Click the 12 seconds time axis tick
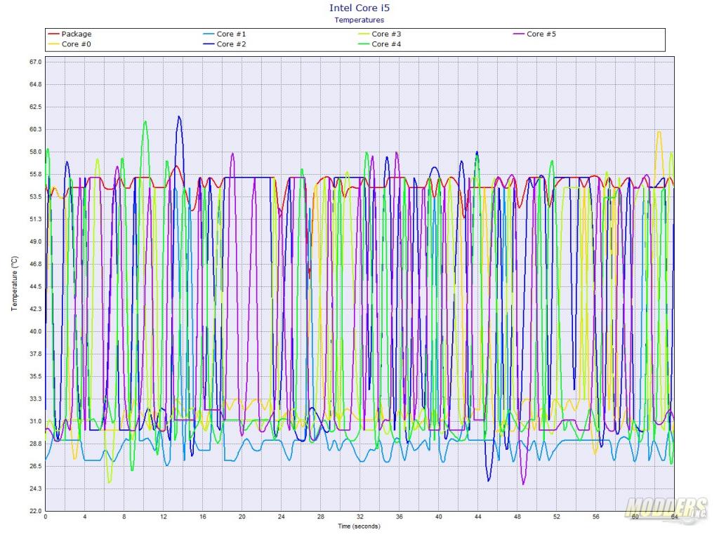The height and width of the screenshot is (539, 719). (163, 517)
